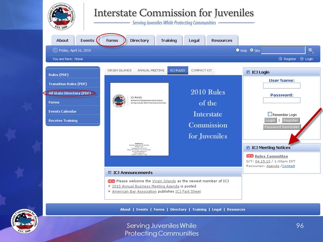Open the Agenda resource link
323x242 pixels.
(x=273, y=166)
